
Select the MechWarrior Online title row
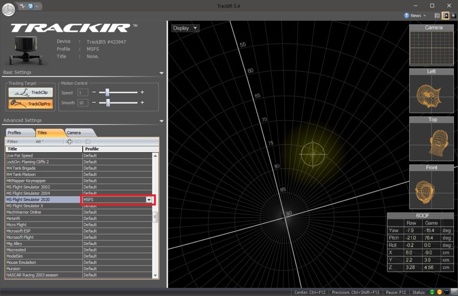pos(79,212)
